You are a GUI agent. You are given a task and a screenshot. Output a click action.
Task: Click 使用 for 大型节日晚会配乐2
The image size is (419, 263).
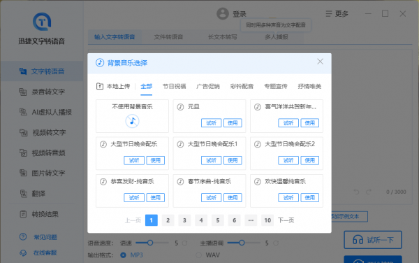[309, 160]
